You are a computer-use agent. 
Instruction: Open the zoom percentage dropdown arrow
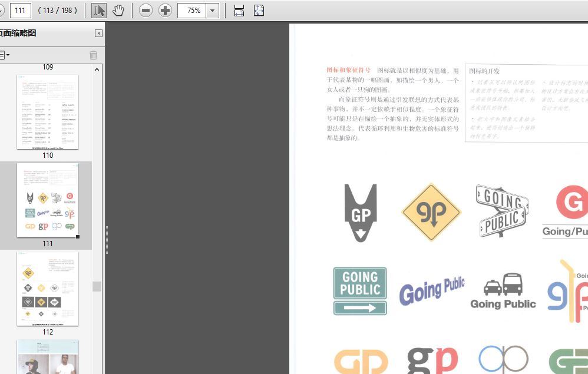(212, 11)
